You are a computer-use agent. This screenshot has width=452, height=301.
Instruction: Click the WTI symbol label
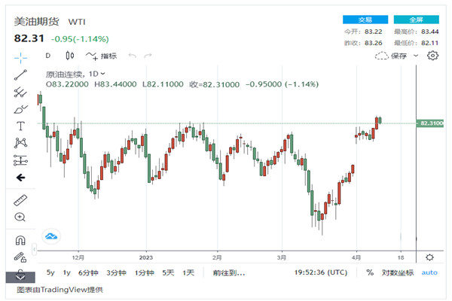[x=77, y=22]
